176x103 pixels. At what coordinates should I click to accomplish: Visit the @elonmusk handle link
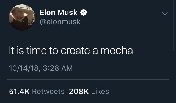click(x=60, y=22)
